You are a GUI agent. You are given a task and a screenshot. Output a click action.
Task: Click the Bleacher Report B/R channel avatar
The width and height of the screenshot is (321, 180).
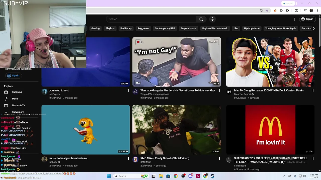[x=229, y=92]
